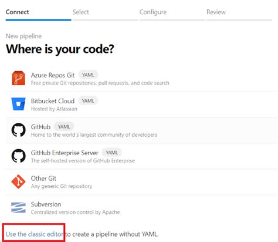Click the Azure Repos Git icon
278x242 pixels.
coord(18,78)
